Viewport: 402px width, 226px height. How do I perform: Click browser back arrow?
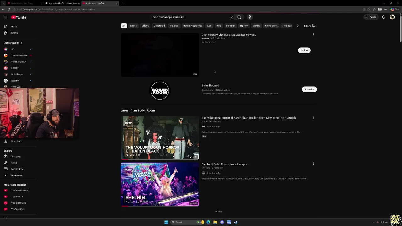[3, 9]
